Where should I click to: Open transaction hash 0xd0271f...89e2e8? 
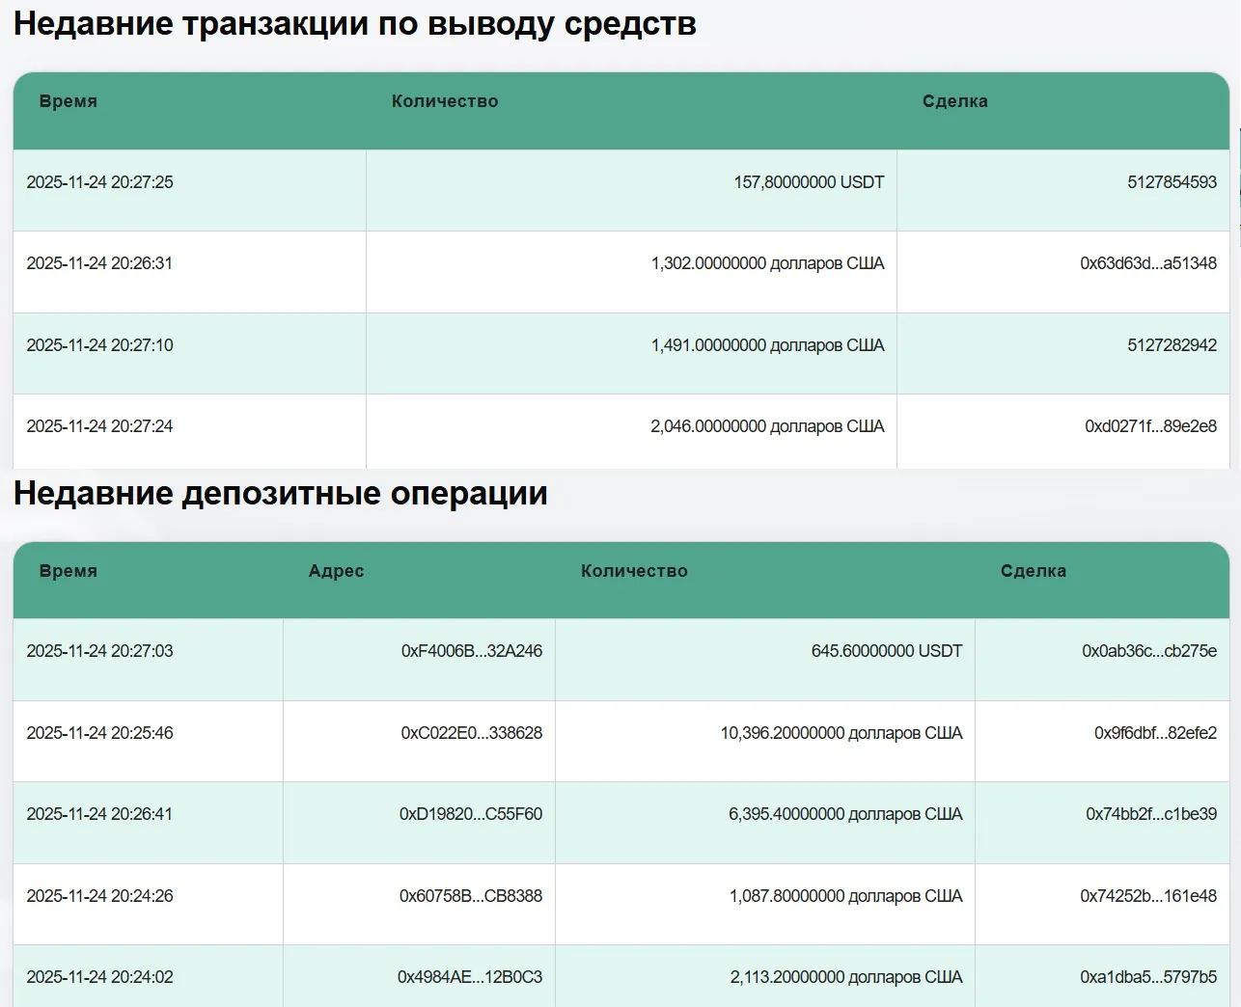[x=1151, y=426]
